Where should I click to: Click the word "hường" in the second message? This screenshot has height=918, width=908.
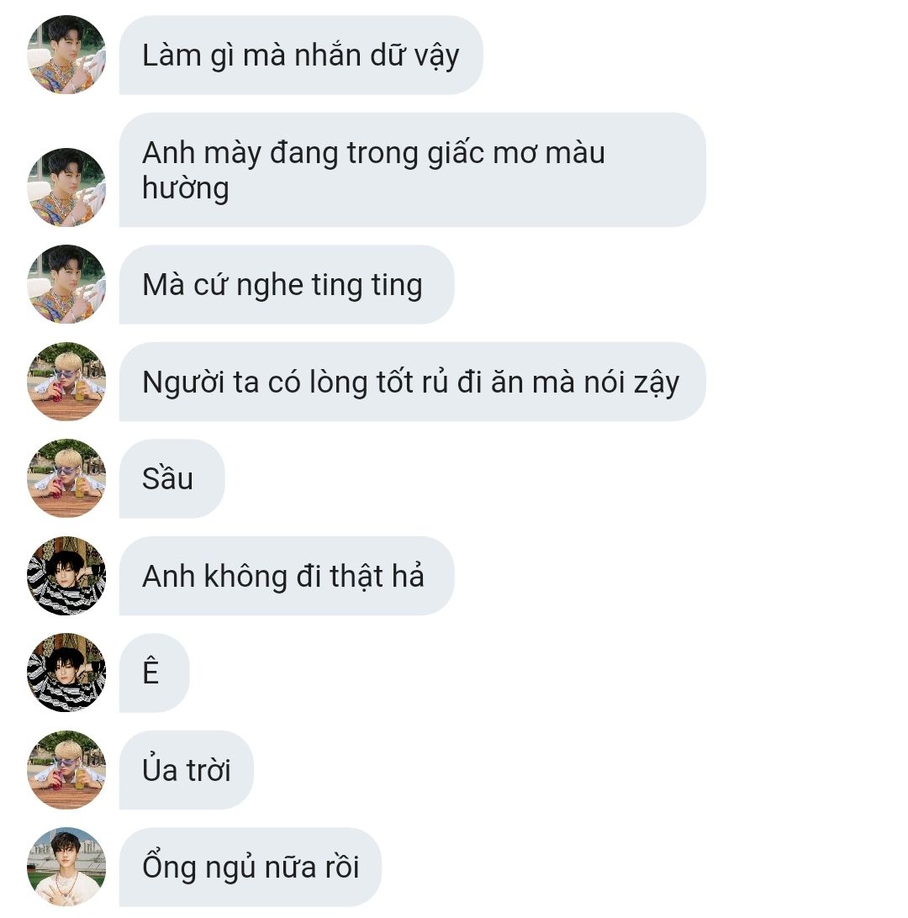[186, 189]
